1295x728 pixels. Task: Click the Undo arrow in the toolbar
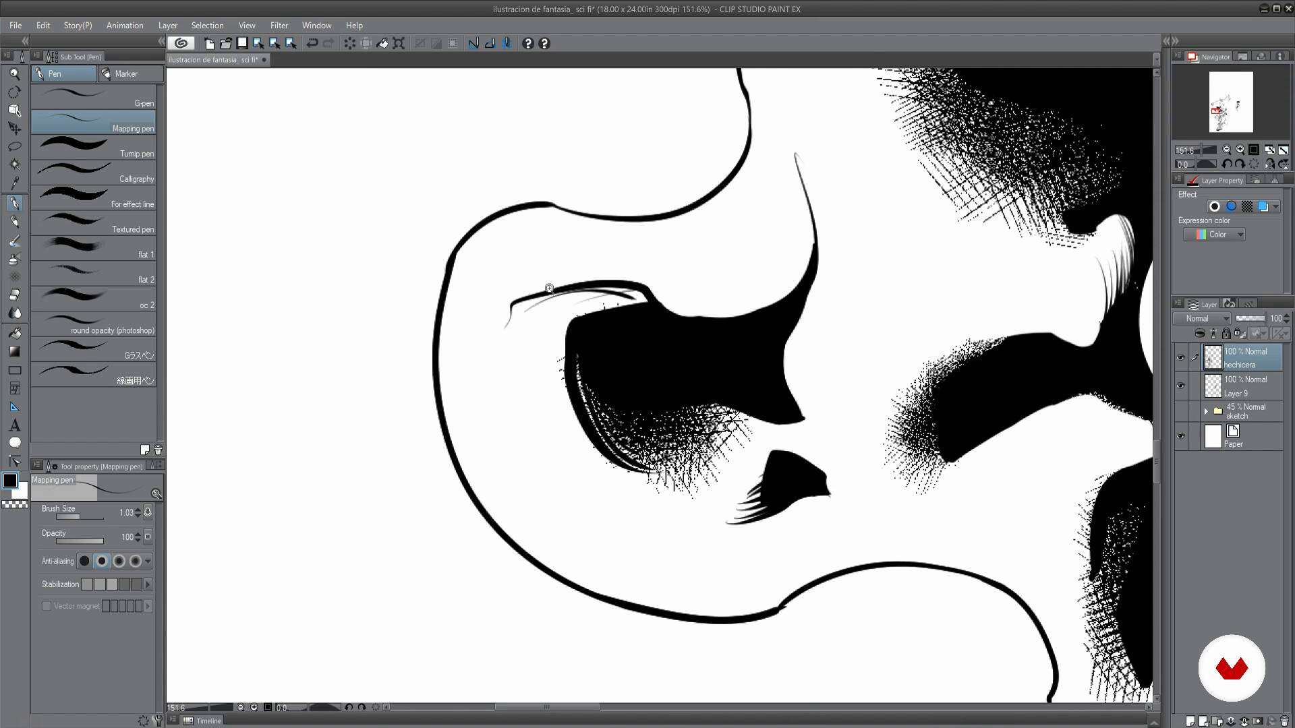tap(312, 43)
